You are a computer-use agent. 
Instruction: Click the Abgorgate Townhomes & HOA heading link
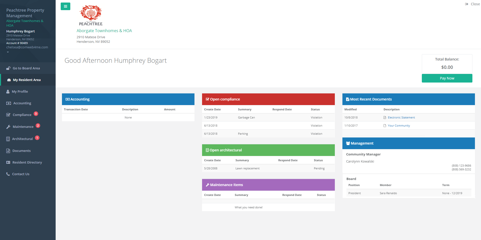pos(104,31)
